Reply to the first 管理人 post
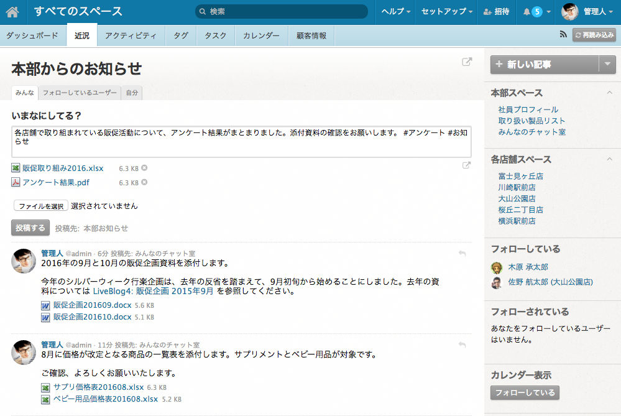The width and height of the screenshot is (621, 416). click(x=462, y=254)
